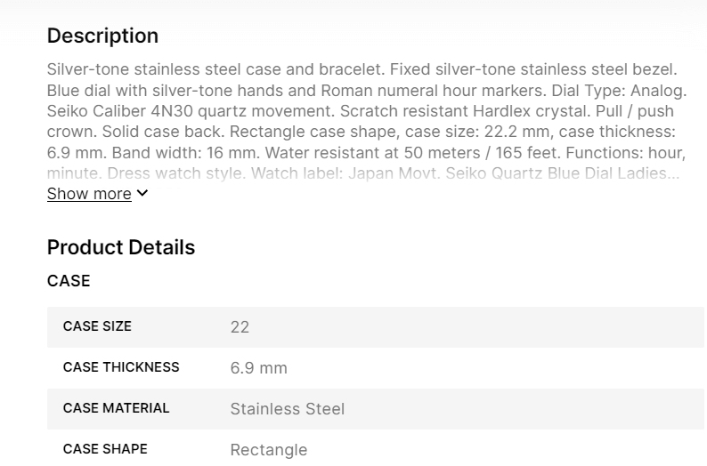Expand description with Show more link
This screenshot has width=707, height=466.
pyautogui.click(x=89, y=194)
